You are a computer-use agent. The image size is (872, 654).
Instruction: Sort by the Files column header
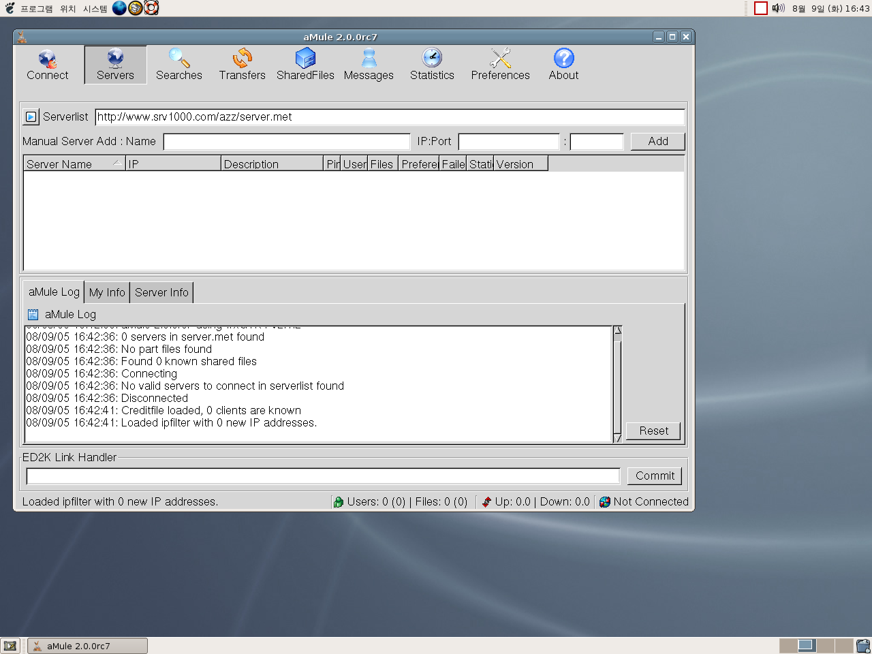(382, 164)
